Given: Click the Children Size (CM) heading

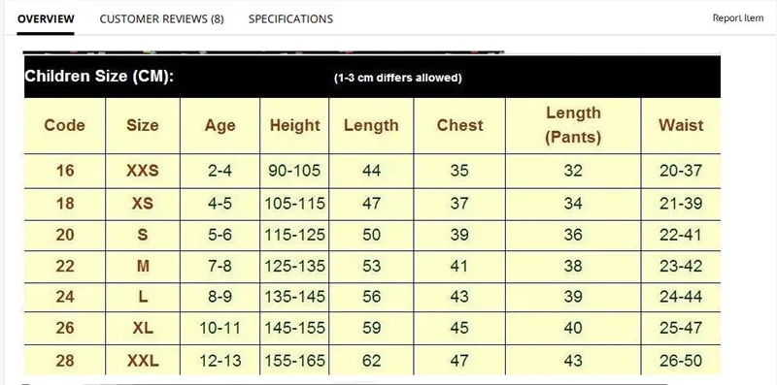Looking at the screenshot, I should (99, 77).
